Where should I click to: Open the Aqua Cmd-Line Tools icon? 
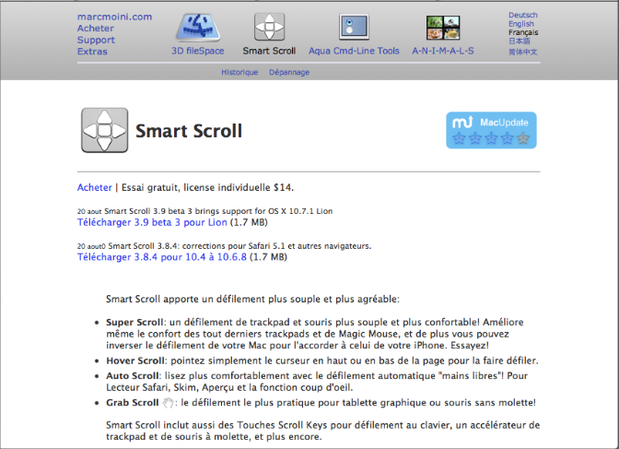point(354,27)
